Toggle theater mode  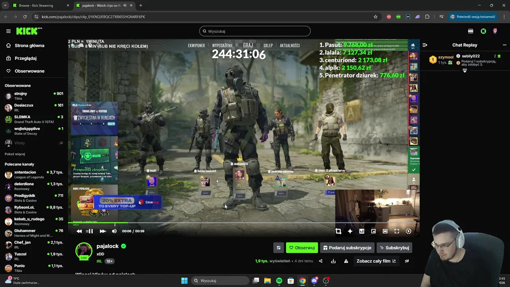point(385,231)
